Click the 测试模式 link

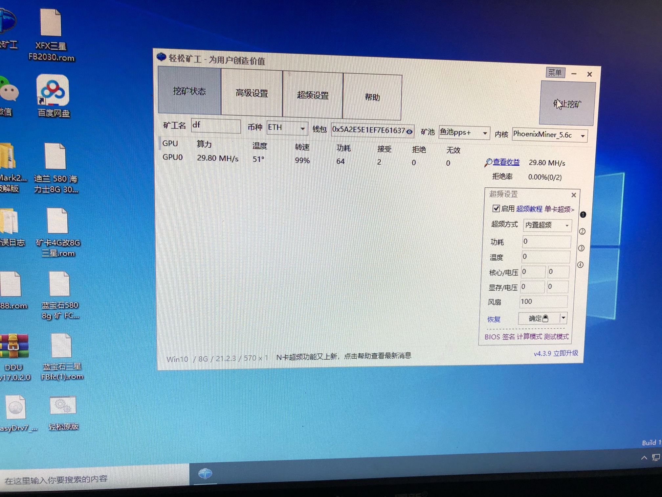point(556,337)
